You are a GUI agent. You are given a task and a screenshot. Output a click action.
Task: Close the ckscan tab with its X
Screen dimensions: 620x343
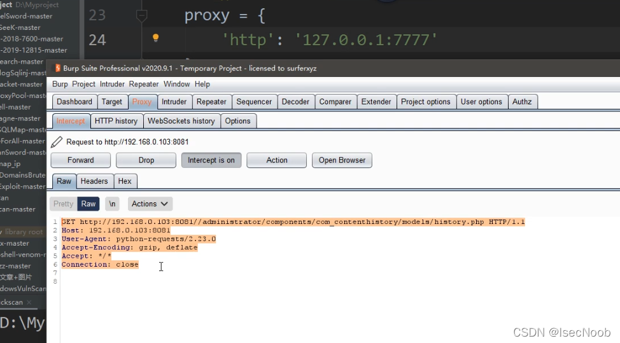(29, 302)
